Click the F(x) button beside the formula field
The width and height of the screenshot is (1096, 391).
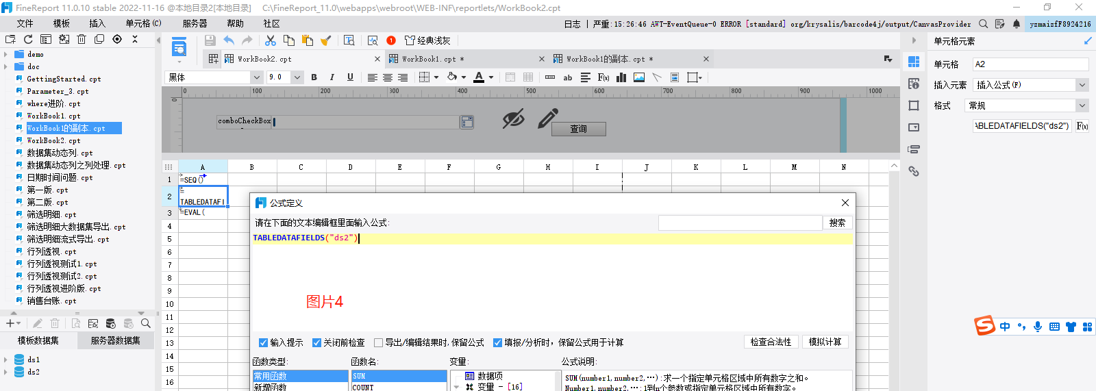[1082, 126]
